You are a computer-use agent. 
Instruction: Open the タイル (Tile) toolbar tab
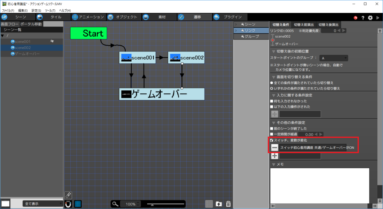[x=53, y=17]
